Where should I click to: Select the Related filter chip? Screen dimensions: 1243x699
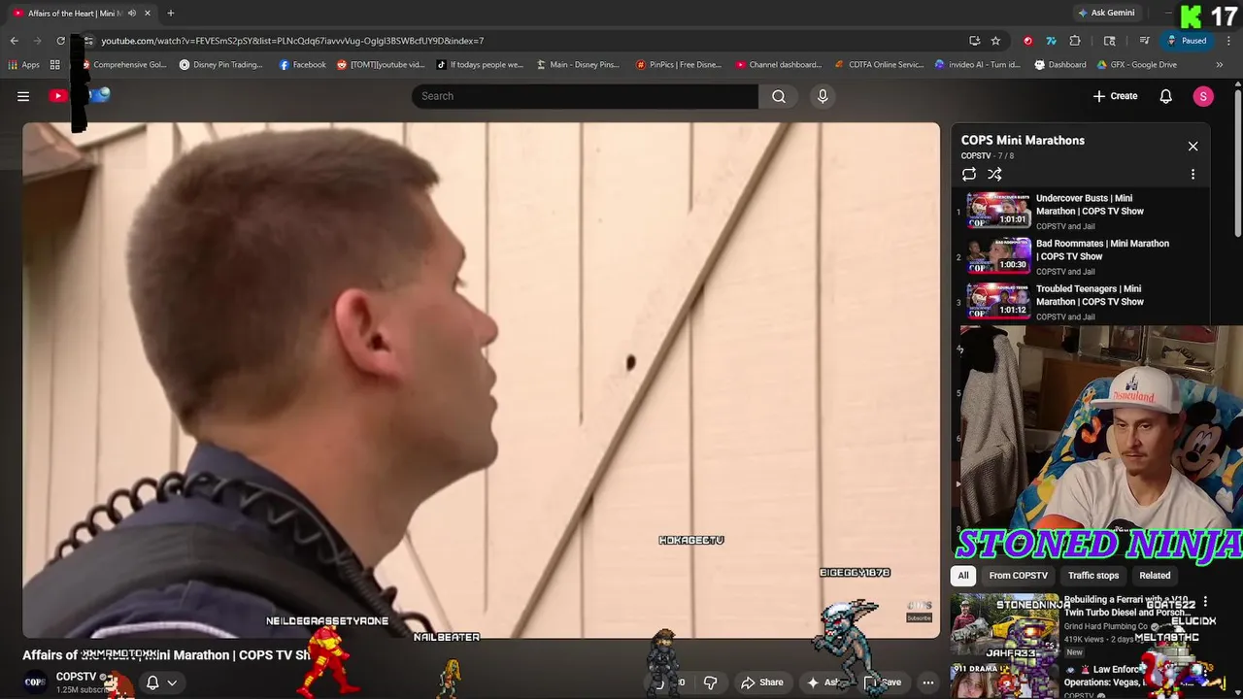1155,576
